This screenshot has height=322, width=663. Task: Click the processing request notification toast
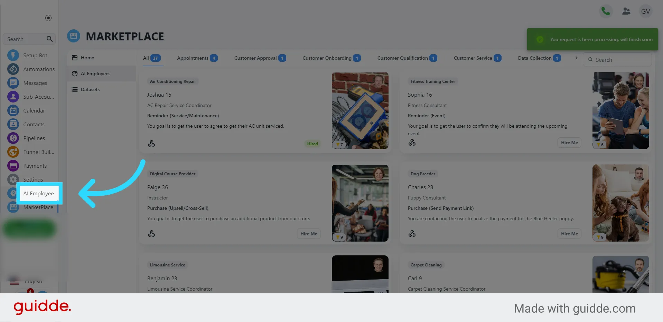(592, 39)
